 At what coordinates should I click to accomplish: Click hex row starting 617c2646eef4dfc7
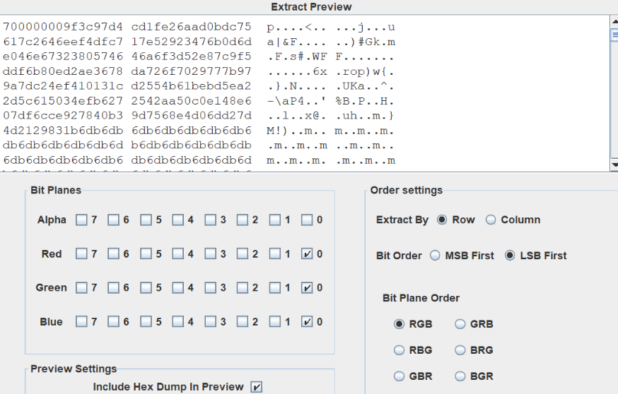tap(199, 42)
